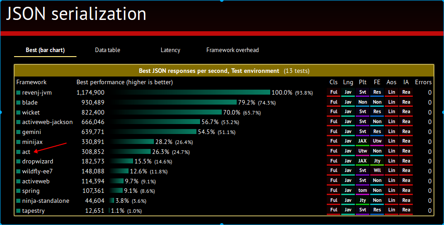Image resolution: width=444 pixels, height=225 pixels.
Task: Click the act framework name
Action: pos(26,152)
